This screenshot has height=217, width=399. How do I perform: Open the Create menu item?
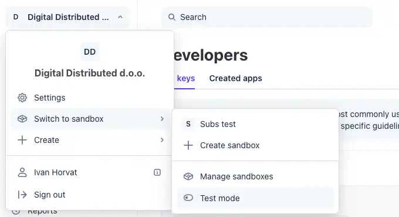click(90, 140)
